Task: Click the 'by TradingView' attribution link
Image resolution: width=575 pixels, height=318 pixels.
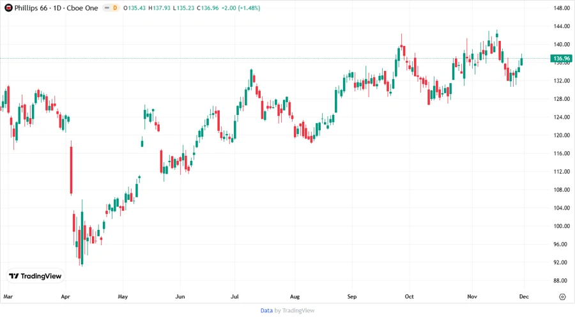Action: pos(295,310)
